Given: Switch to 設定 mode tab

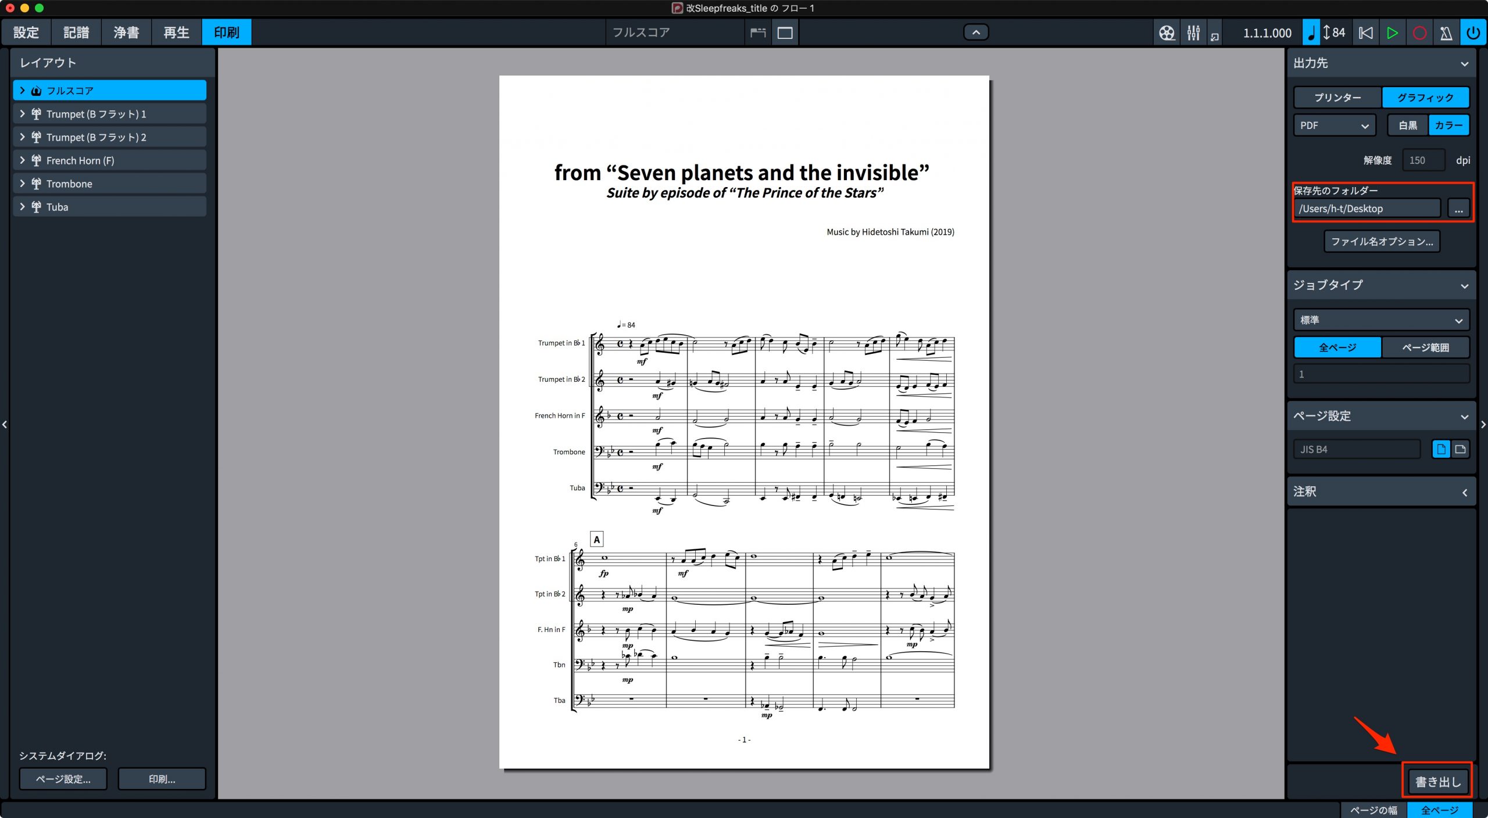Looking at the screenshot, I should point(26,33).
